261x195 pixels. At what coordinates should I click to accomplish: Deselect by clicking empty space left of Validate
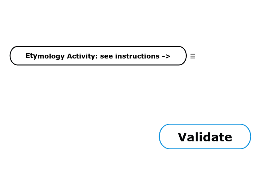94,137
